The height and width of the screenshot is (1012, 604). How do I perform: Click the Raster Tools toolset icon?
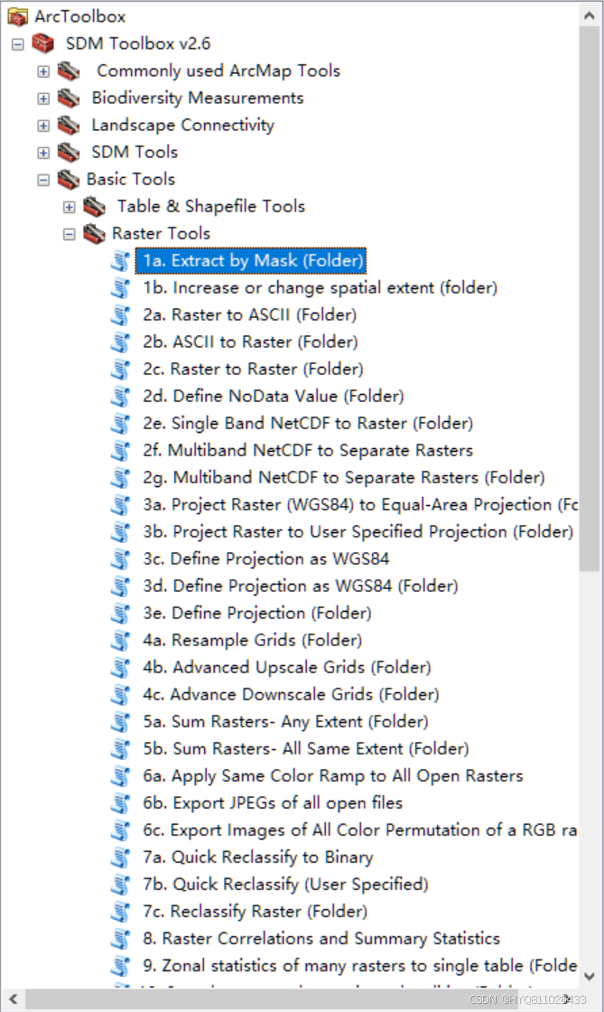(94, 233)
